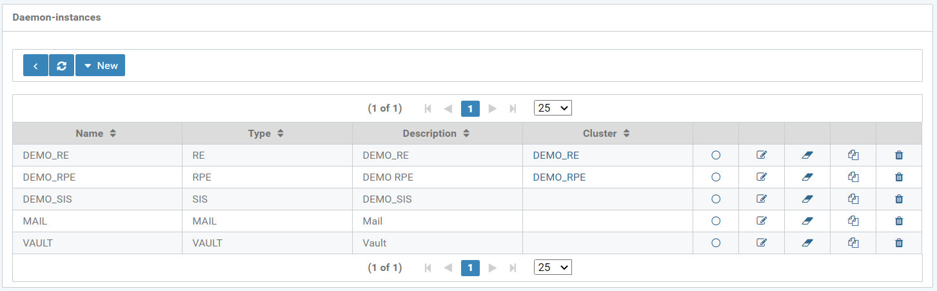Refresh the daemon instances list
Image resolution: width=937 pixels, height=291 pixels.
pyautogui.click(x=61, y=65)
